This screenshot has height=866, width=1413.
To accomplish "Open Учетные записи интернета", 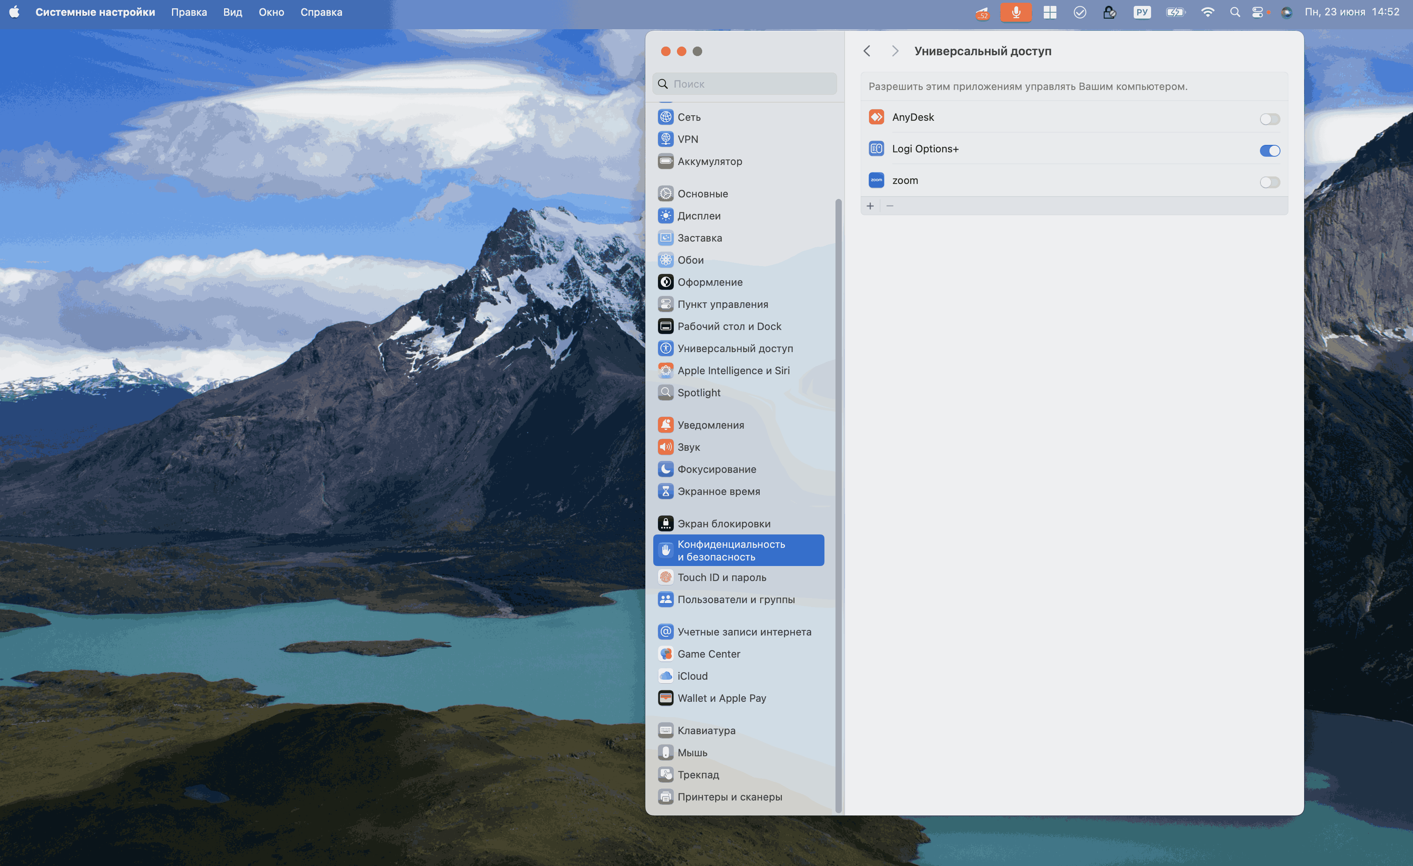I will (x=738, y=632).
